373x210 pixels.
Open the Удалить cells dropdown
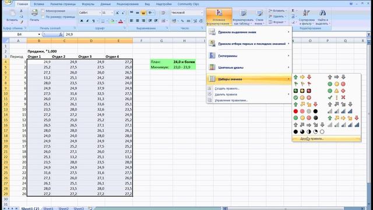[277, 16]
